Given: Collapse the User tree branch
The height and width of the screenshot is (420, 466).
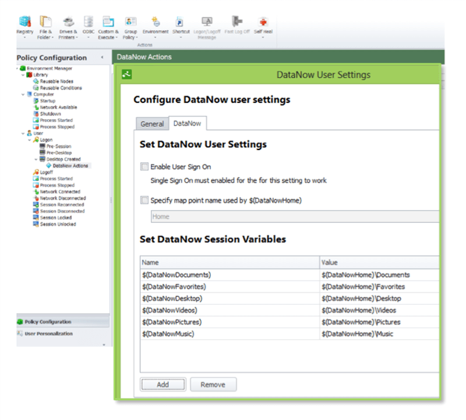Looking at the screenshot, I should point(23,134).
